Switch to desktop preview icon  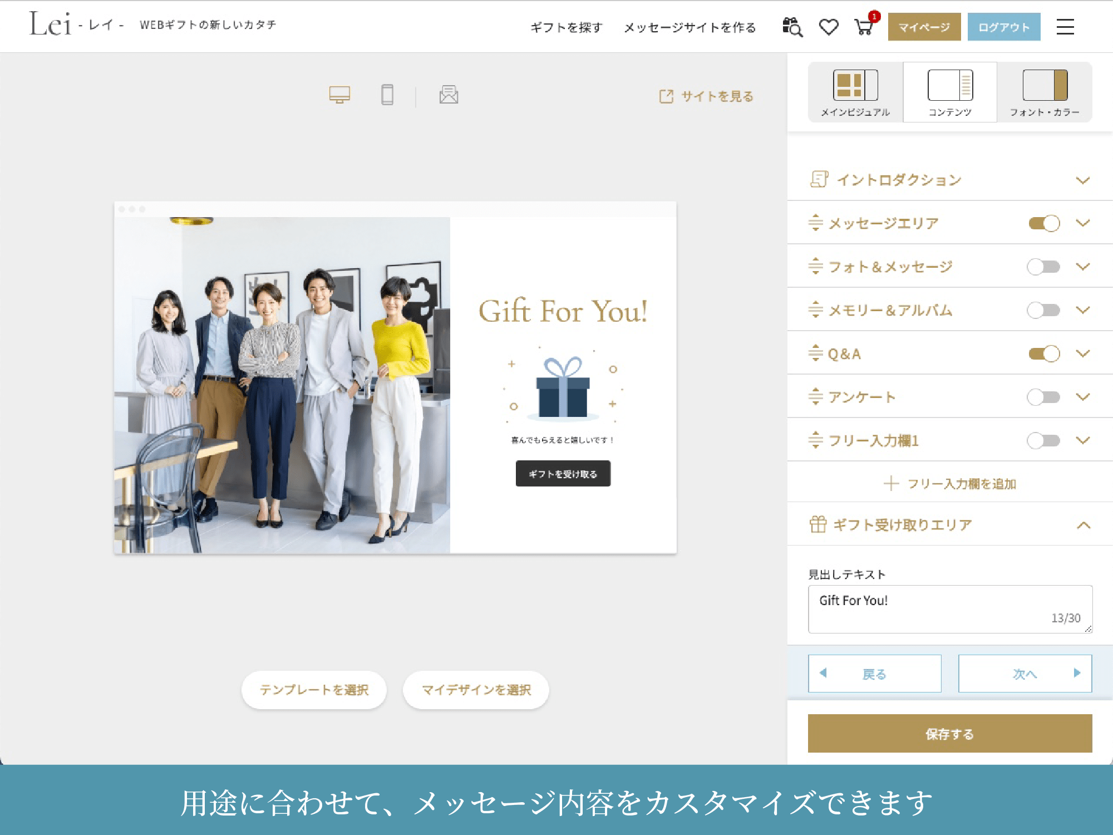pyautogui.click(x=339, y=95)
